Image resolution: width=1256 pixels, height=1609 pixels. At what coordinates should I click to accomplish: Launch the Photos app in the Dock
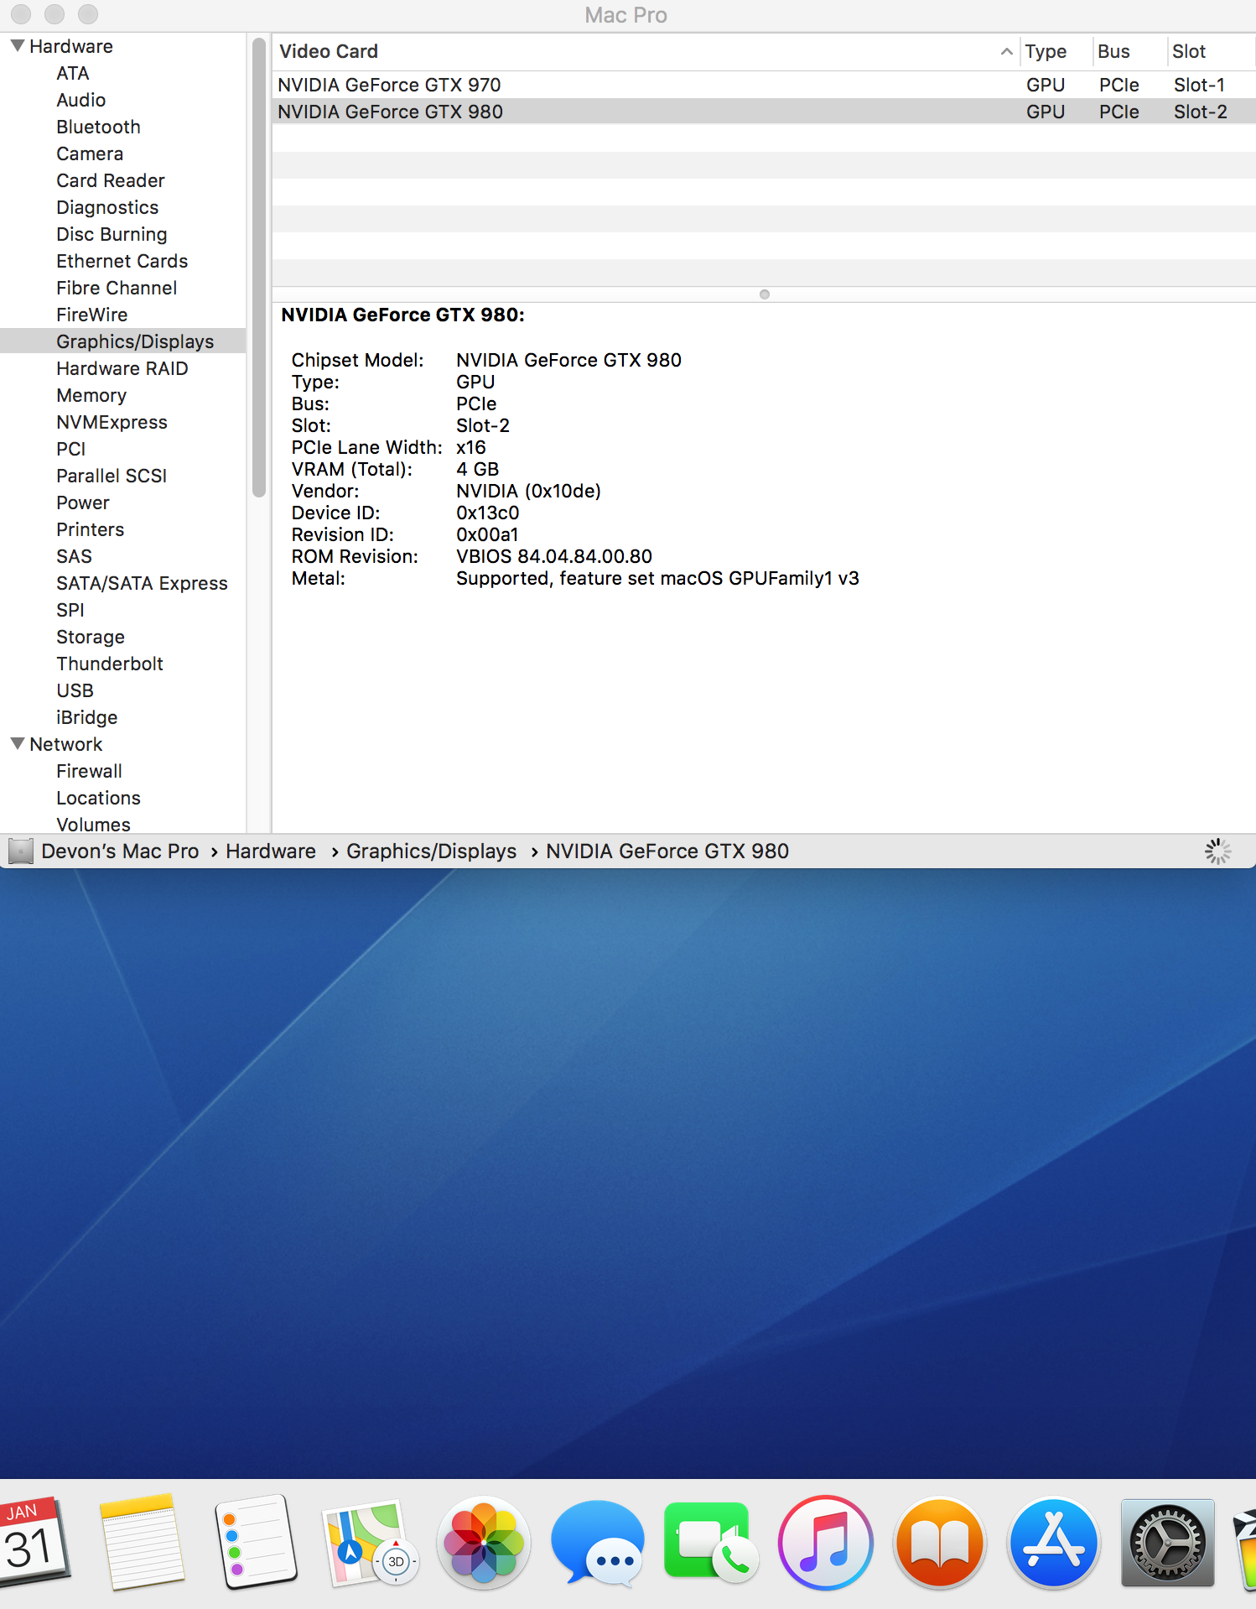tap(484, 1543)
